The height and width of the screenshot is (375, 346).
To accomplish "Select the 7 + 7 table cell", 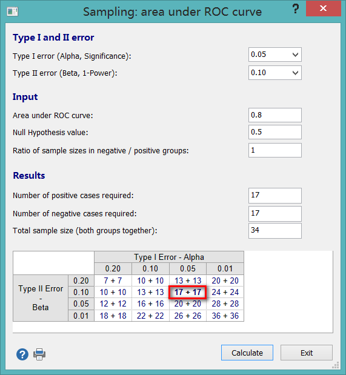I will pyautogui.click(x=113, y=280).
